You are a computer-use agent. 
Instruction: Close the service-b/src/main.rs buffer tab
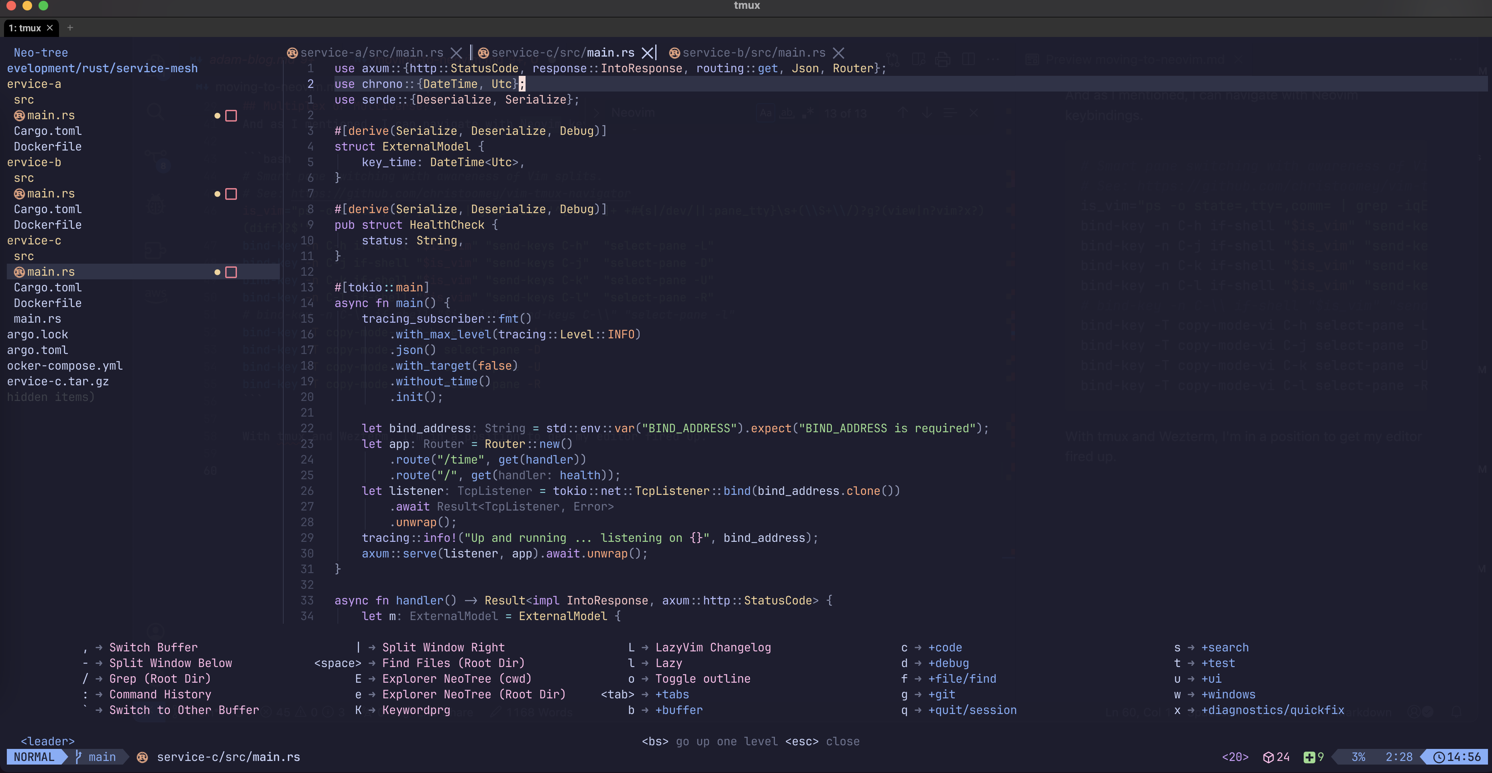(x=838, y=53)
